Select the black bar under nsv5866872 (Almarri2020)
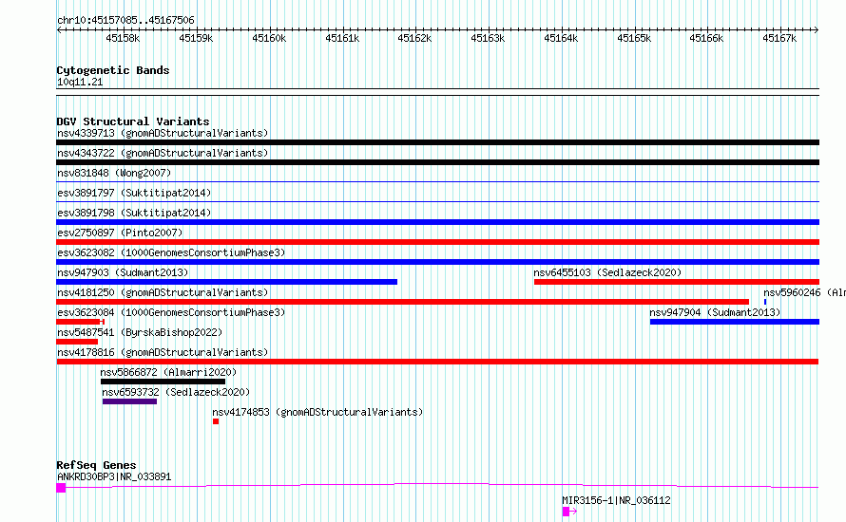 (163, 382)
